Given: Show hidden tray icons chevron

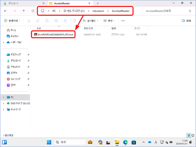Looking at the screenshot, I should pyautogui.click(x=143, y=142).
